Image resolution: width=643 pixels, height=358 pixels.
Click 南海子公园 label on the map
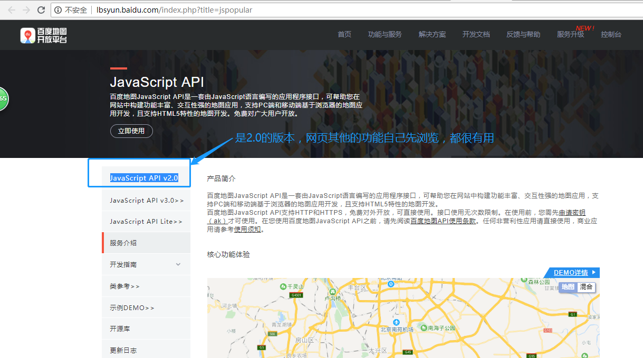(x=442, y=327)
